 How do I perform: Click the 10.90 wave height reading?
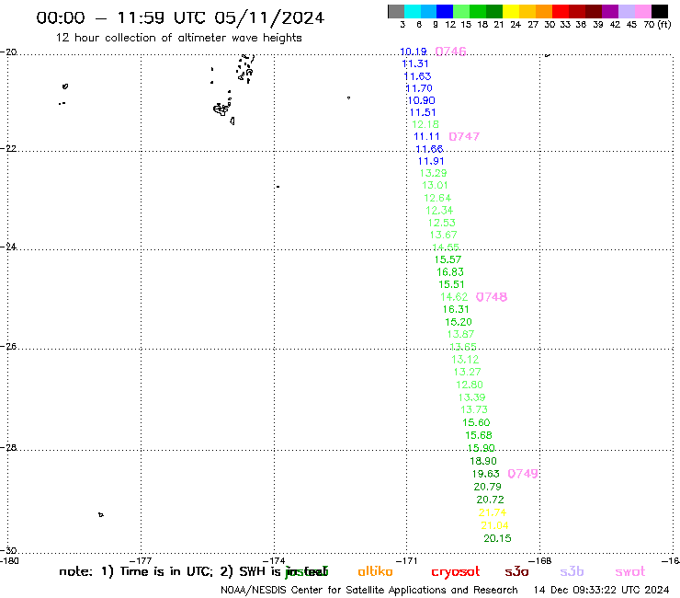(421, 101)
